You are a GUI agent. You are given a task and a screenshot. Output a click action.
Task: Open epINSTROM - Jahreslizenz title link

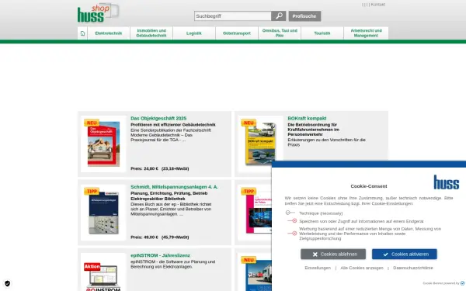[x=160, y=255]
